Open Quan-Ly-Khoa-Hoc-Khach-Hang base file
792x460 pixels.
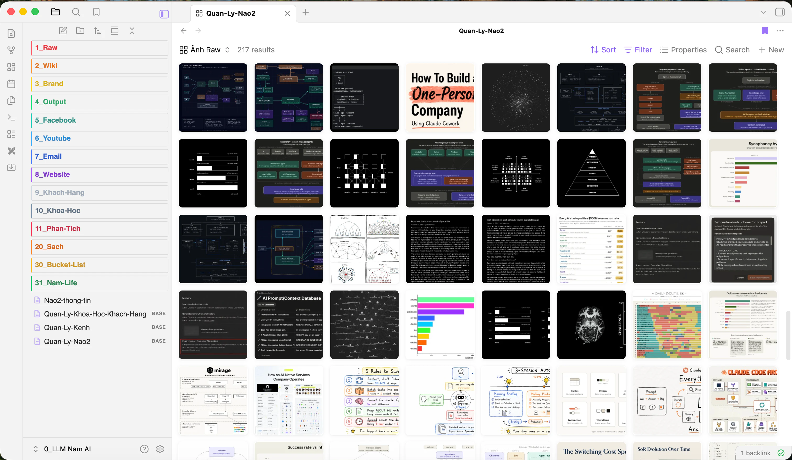pyautogui.click(x=100, y=314)
